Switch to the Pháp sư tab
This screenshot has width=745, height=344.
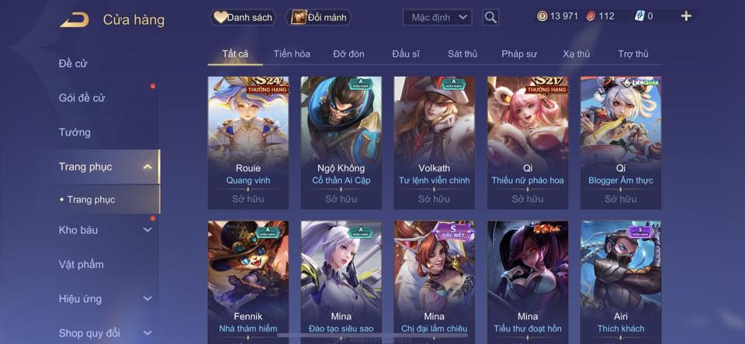[519, 54]
